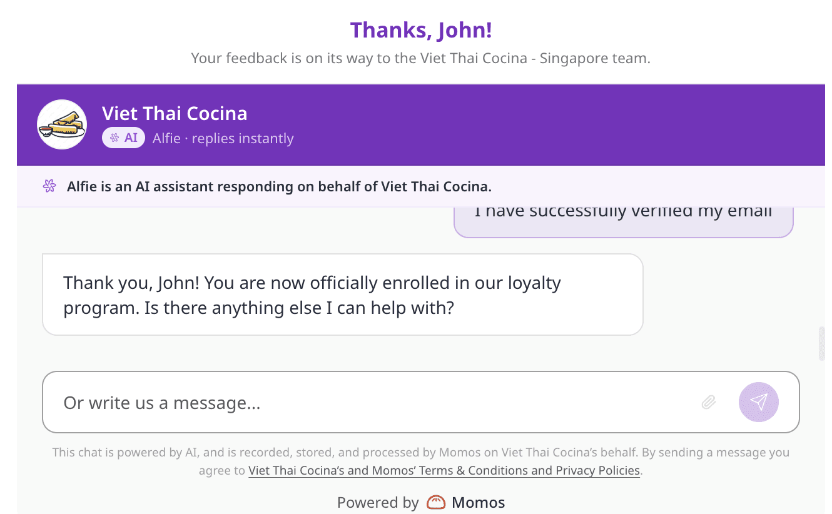The image size is (832, 514).
Task: Click the paperclip attachment icon
Action: [708, 402]
